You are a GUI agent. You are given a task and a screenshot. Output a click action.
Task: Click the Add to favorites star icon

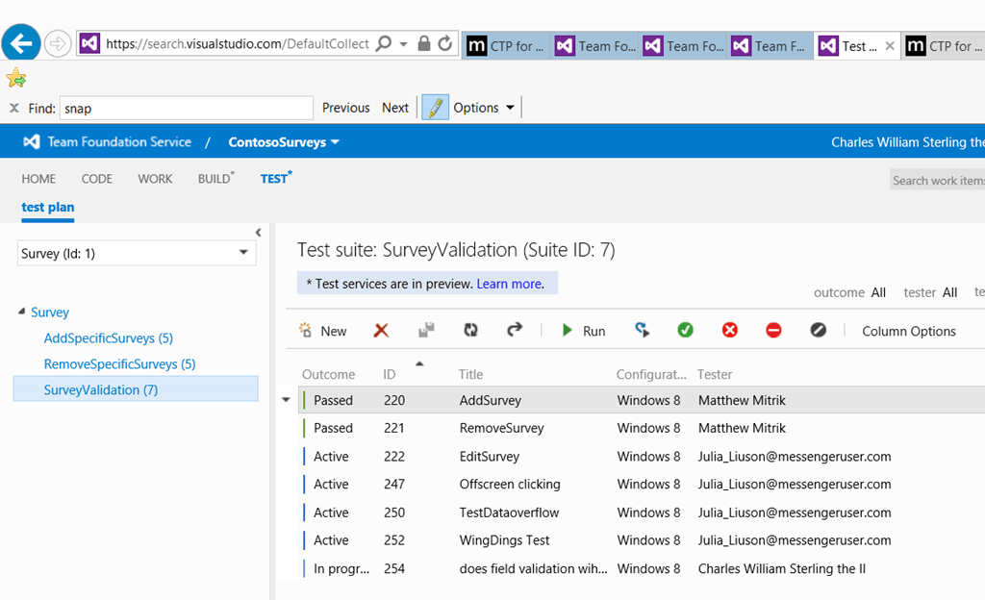click(15, 78)
